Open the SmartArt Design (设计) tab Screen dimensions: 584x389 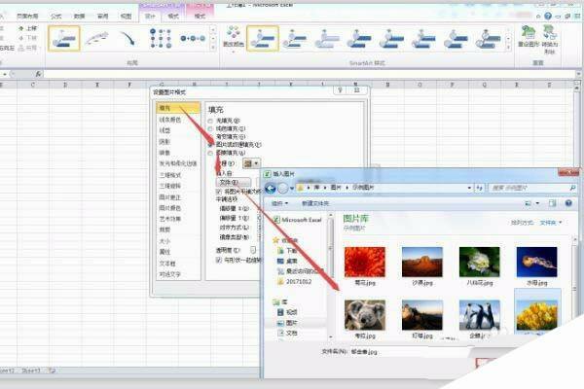(x=150, y=16)
